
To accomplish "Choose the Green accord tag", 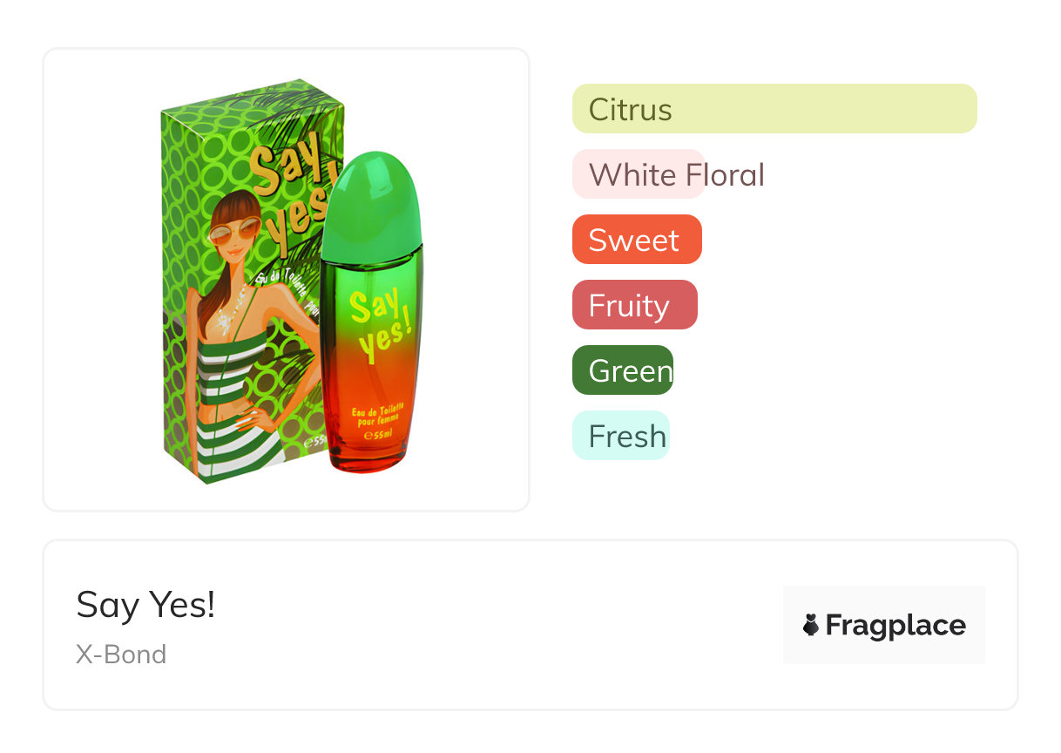I will click(623, 370).
